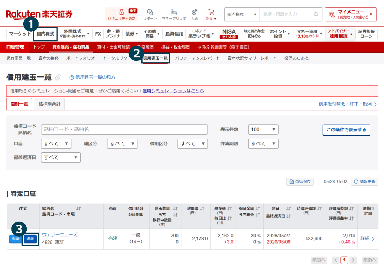Open 損益・税金履歴 tab
This screenshot has width=384, height=270.
click(175, 47)
